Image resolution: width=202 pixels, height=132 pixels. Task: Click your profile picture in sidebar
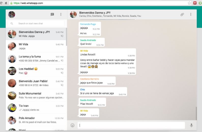pyautogui.click(x=12, y=14)
